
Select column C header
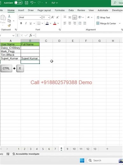[46, 41]
